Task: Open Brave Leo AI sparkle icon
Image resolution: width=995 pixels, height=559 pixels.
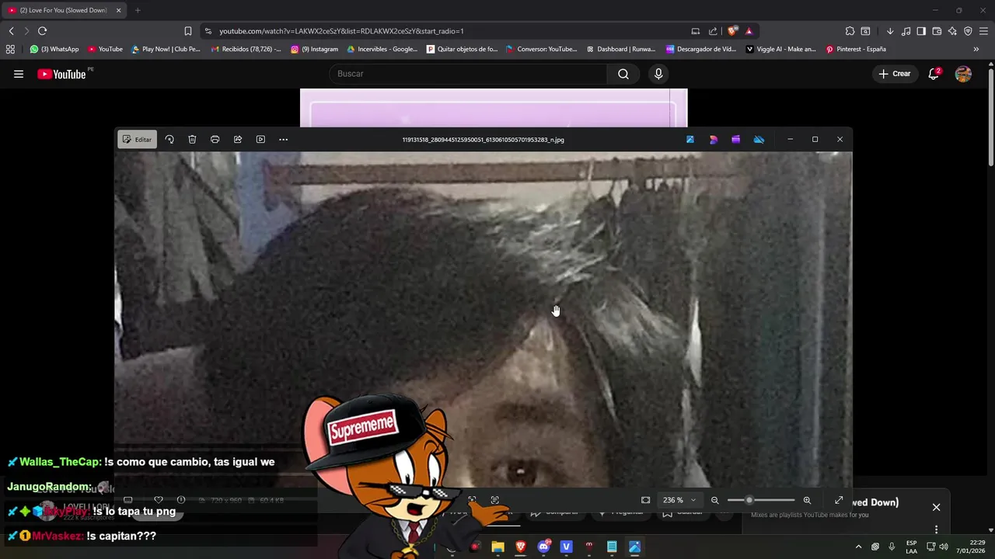Action: (x=952, y=31)
